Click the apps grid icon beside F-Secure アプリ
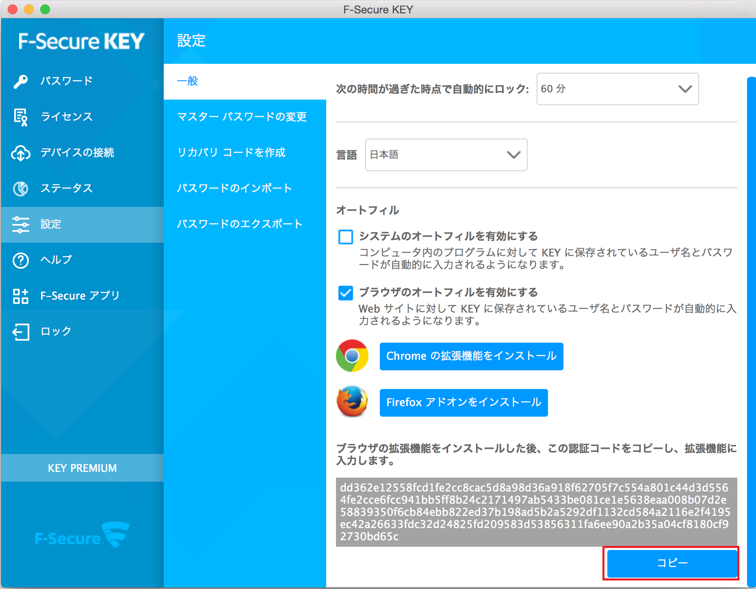This screenshot has width=756, height=589. tap(20, 296)
